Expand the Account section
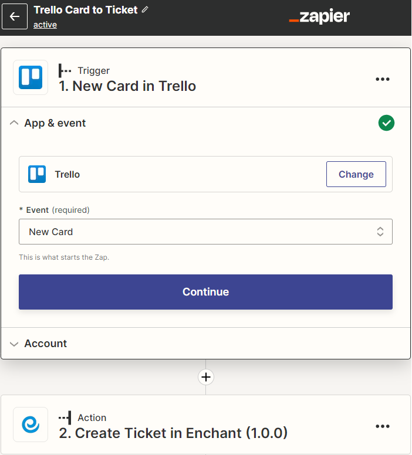412x455 pixels. [x=45, y=344]
